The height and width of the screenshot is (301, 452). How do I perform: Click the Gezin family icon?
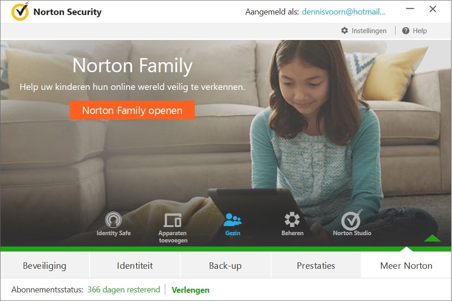coord(232,220)
